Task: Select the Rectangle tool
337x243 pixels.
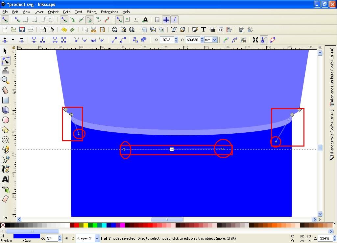Action: pos(5,100)
